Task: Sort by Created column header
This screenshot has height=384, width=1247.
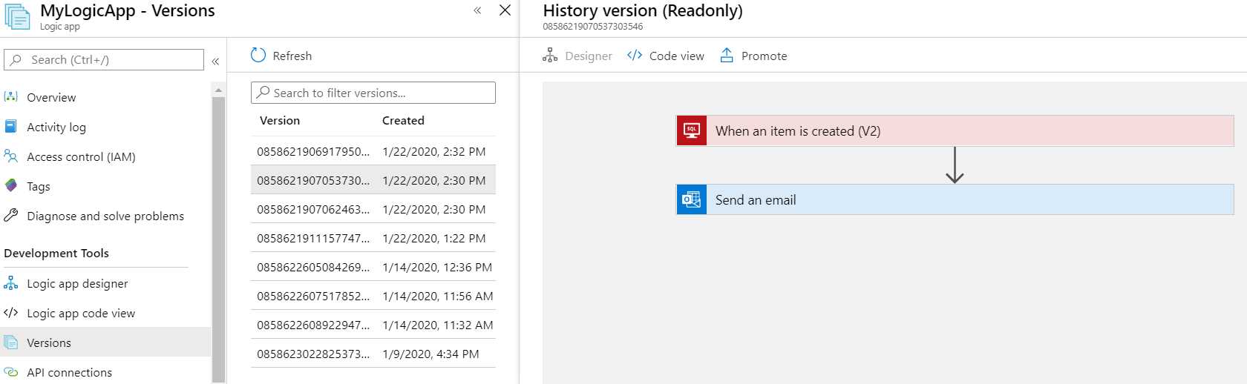Action: click(403, 121)
